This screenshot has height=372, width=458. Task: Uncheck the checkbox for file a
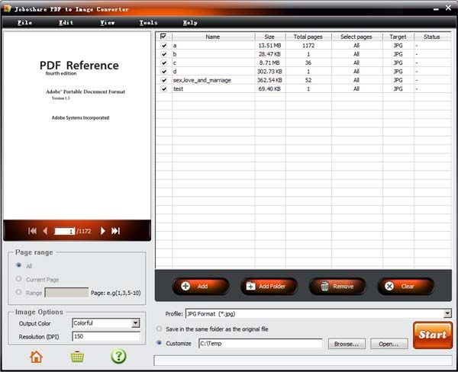(164, 46)
